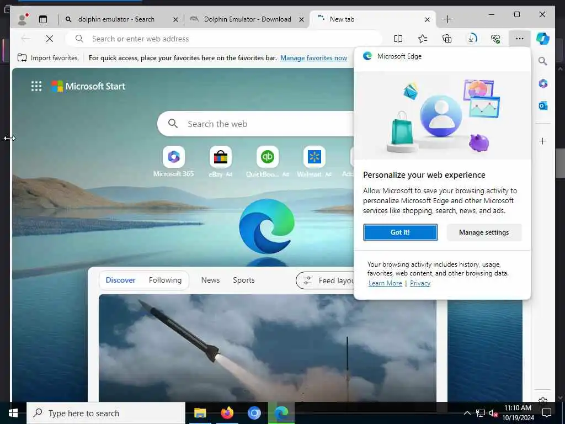Add a sidebar app with the plus icon
The height and width of the screenshot is (424, 565).
click(543, 141)
